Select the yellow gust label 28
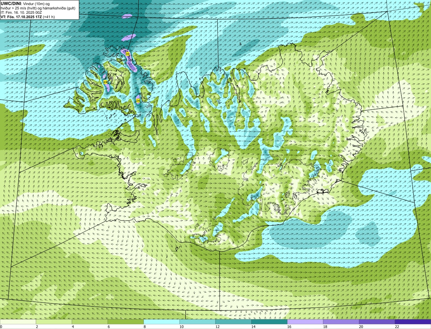 tap(105, 82)
